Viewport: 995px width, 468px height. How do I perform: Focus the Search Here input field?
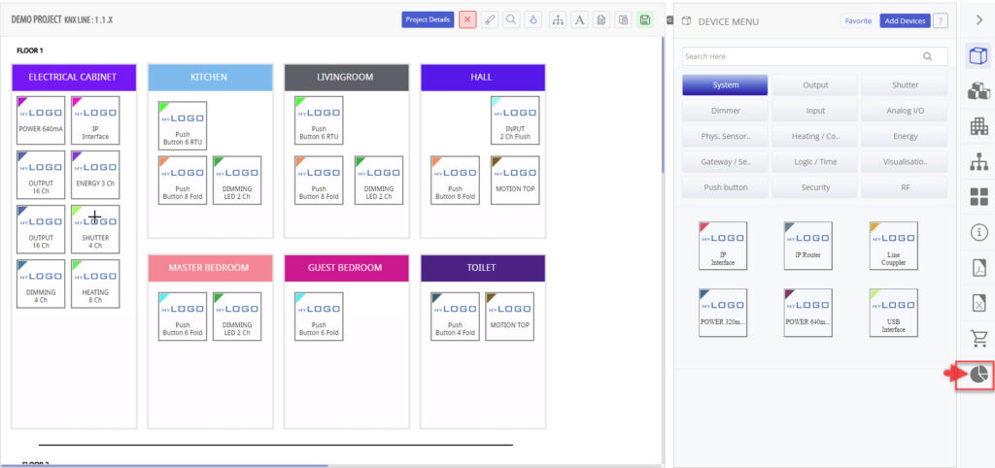(x=815, y=56)
